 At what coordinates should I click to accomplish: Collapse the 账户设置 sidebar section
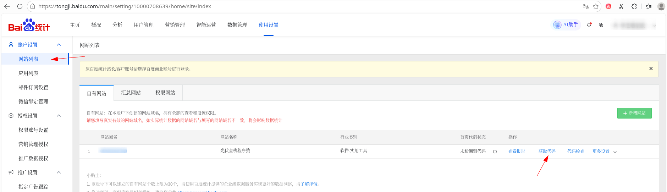click(59, 45)
